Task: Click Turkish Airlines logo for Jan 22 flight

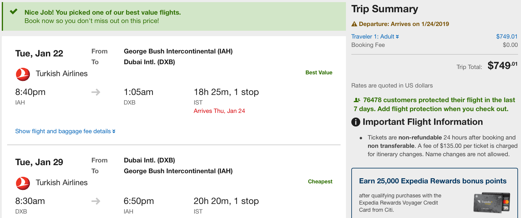Action: point(23,74)
